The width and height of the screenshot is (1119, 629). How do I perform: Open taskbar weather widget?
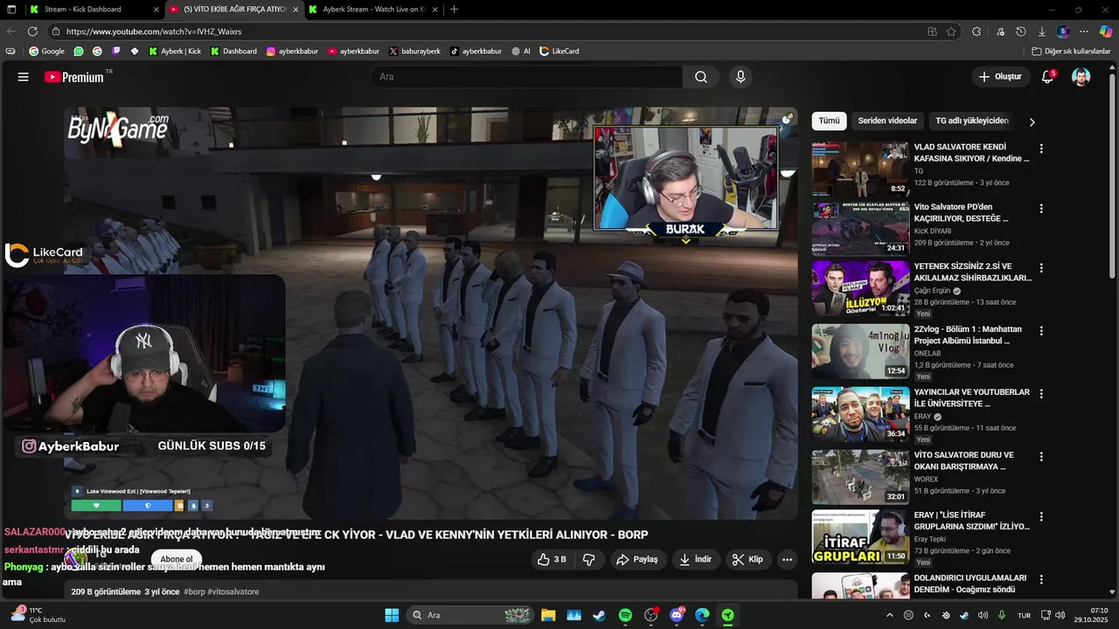click(39, 615)
